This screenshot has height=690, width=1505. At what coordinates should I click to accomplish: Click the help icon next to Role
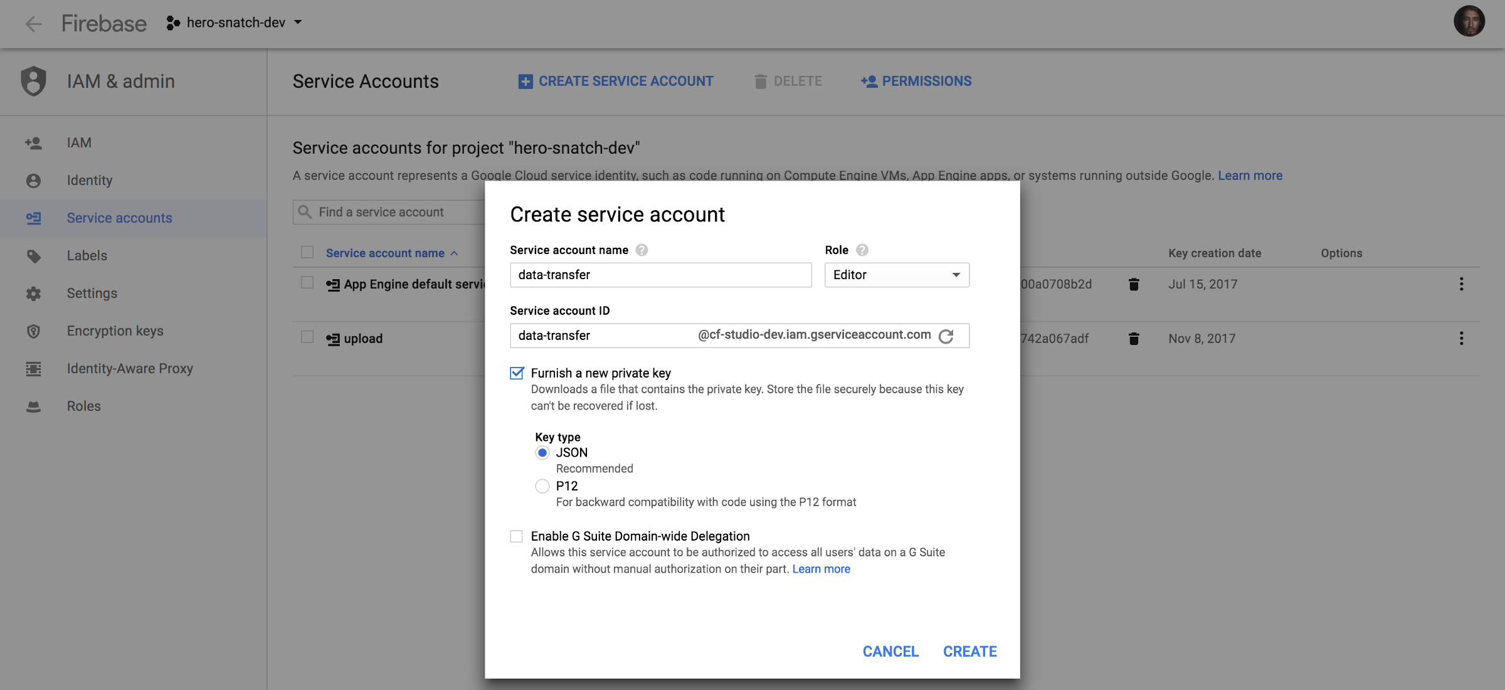pos(862,250)
